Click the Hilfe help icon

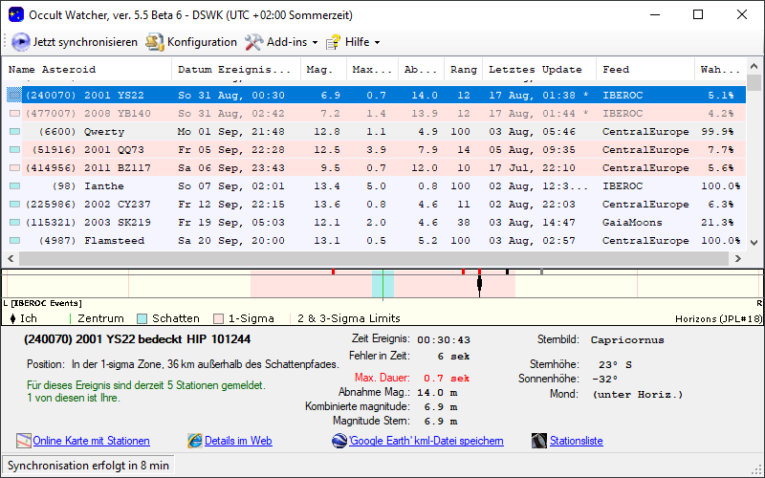[x=334, y=42]
